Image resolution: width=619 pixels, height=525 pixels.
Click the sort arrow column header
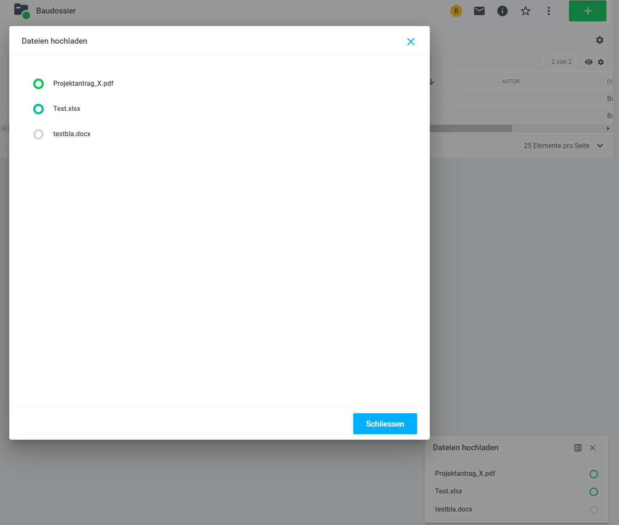point(432,82)
